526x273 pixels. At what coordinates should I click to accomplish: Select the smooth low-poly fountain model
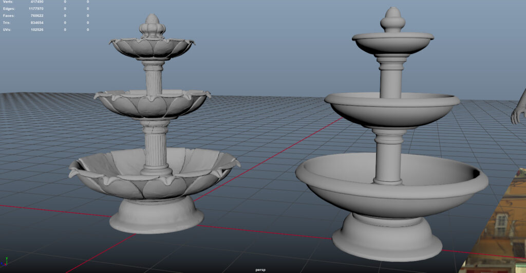(391, 134)
